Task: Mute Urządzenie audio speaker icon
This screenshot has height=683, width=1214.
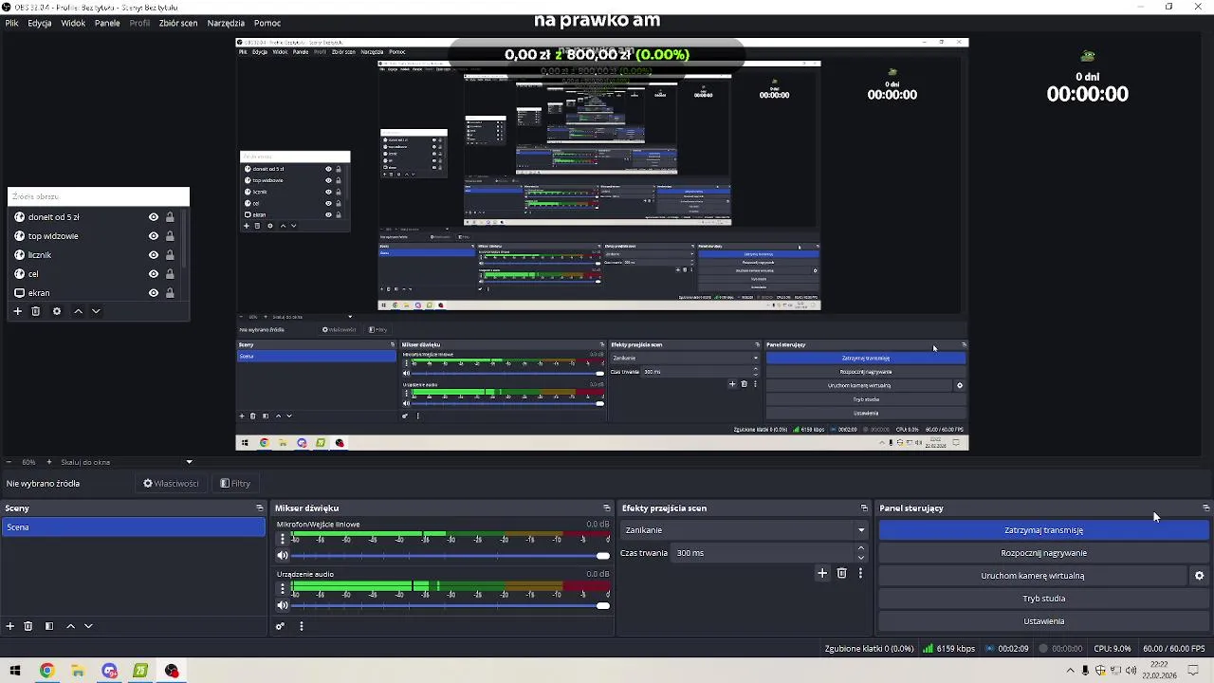Action: click(x=282, y=605)
